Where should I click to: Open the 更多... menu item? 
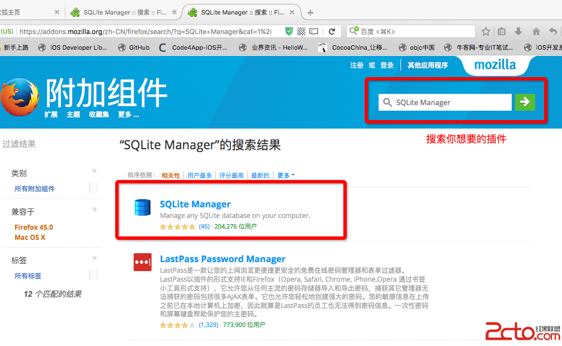(128, 115)
